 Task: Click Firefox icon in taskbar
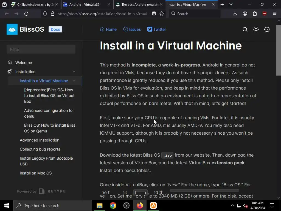140,206
